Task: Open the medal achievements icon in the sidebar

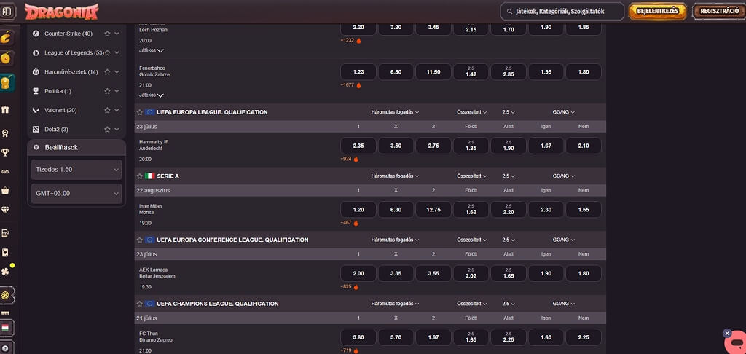Action: click(x=5, y=133)
